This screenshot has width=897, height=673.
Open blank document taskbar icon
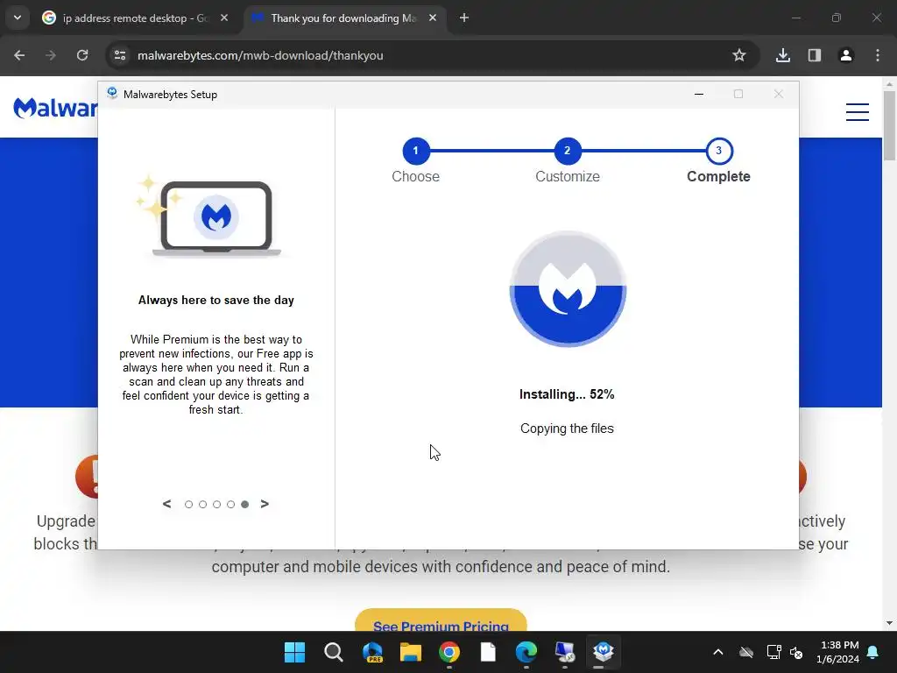[488, 652]
